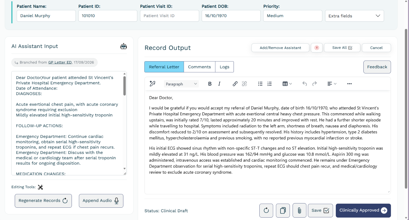Save the referral letter record

320,210
